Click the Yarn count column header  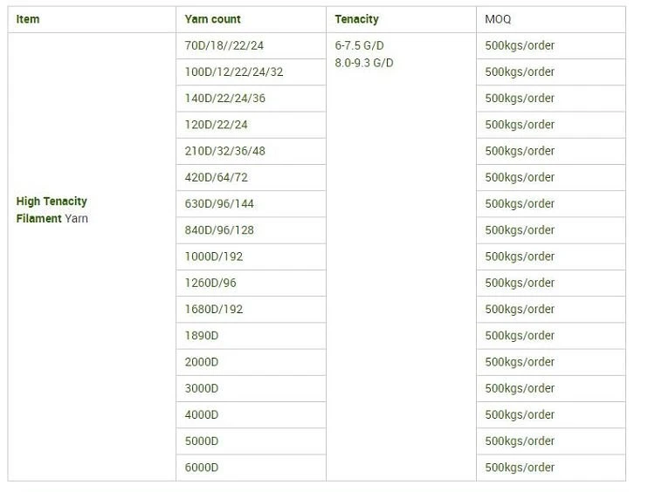point(251,19)
